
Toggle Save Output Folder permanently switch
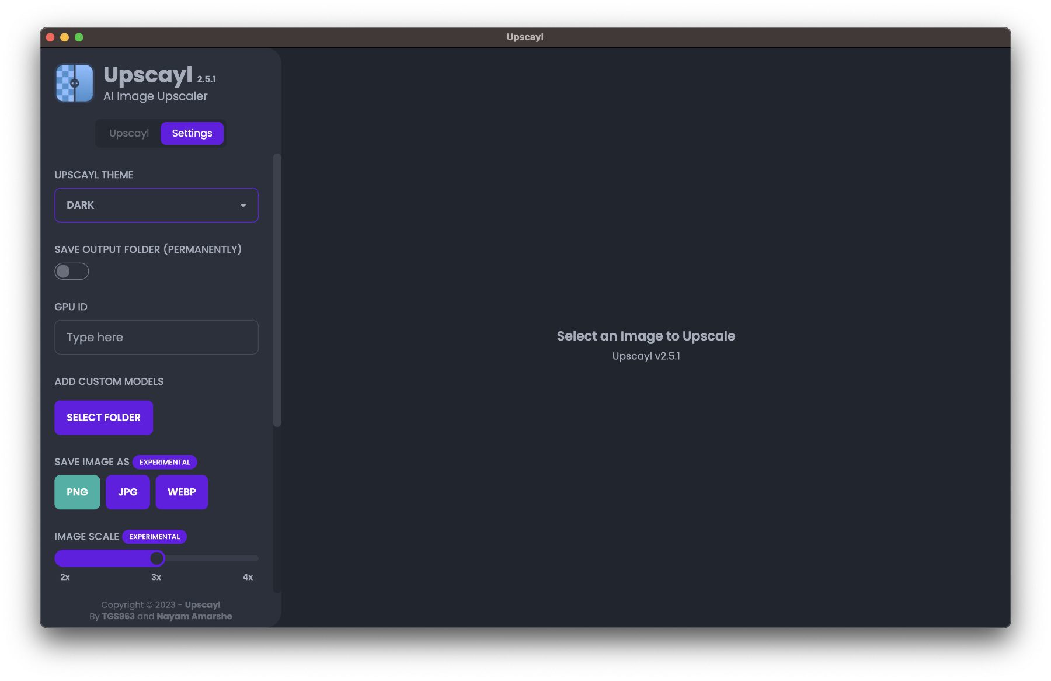[x=71, y=271]
